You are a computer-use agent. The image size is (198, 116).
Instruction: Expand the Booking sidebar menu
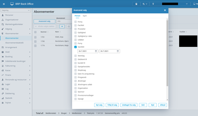click(x=30, y=57)
